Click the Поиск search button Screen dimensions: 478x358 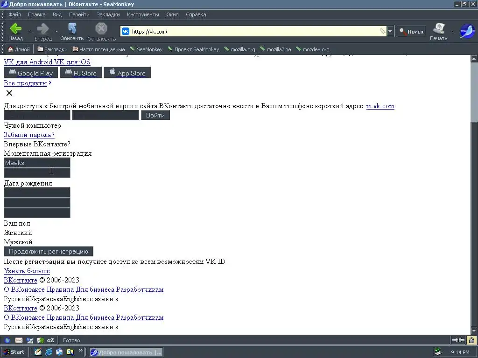click(x=411, y=31)
